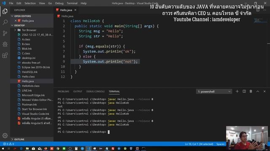Screen dimensions: 270x151
Task: Select Hello.java in the Desktop tree
Action: coord(32,81)
